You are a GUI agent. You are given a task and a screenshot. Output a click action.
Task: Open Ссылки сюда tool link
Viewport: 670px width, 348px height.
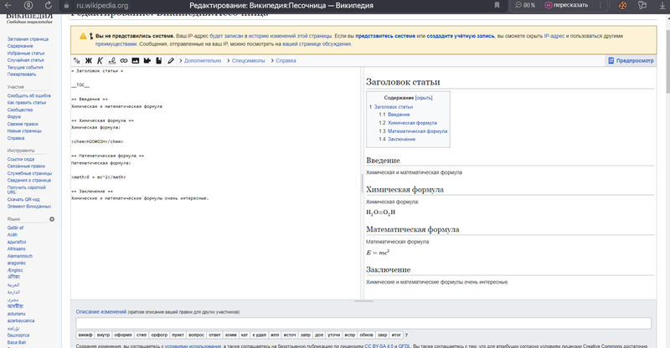click(x=20, y=159)
